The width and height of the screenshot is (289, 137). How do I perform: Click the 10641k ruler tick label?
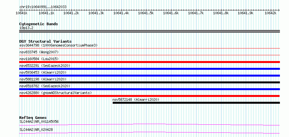click(22, 13)
